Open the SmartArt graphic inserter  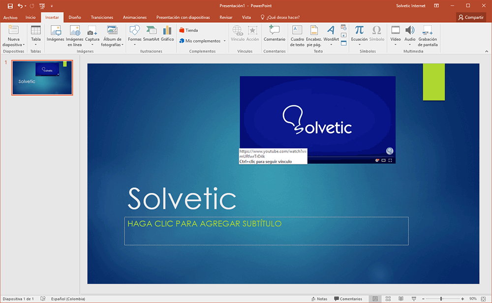151,33
